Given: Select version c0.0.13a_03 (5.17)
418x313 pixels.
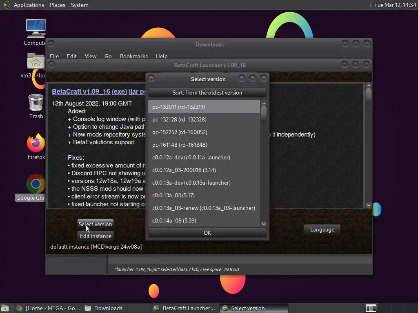Looking at the screenshot, I should [x=204, y=195].
